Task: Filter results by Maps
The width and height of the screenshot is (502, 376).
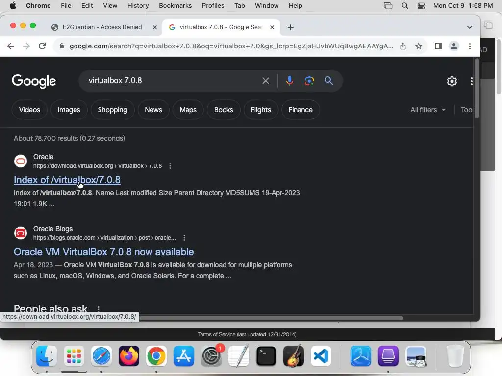Action: click(188, 110)
